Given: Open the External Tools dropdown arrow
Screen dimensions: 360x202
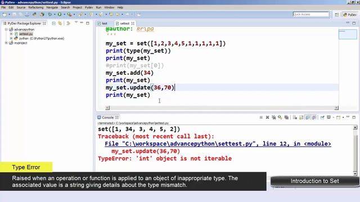Looking at the screenshot, I should [74, 15].
